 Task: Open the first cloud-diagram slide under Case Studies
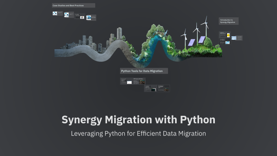[x=57, y=13]
